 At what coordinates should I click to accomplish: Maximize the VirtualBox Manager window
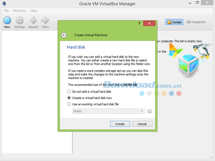pos(197,3)
